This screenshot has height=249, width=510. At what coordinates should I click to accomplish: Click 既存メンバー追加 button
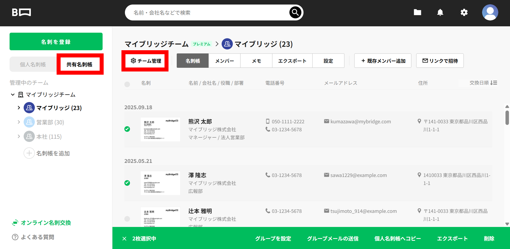(x=383, y=61)
